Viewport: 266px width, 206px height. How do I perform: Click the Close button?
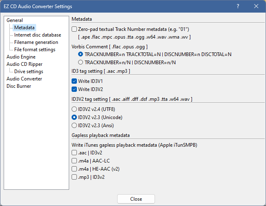(136, 199)
